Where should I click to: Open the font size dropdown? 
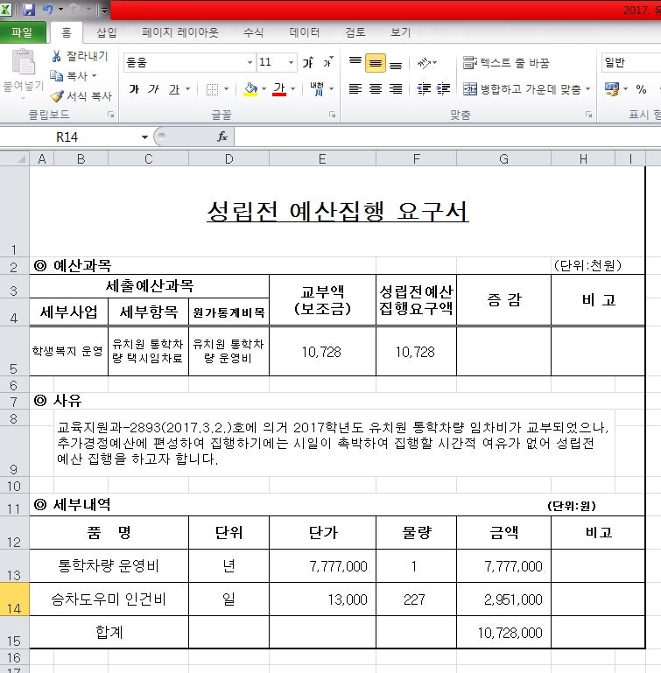point(291,63)
